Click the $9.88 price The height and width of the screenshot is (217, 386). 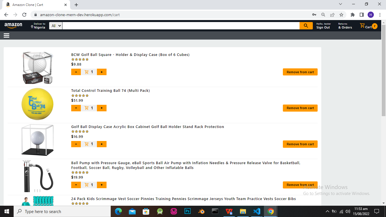(x=76, y=64)
